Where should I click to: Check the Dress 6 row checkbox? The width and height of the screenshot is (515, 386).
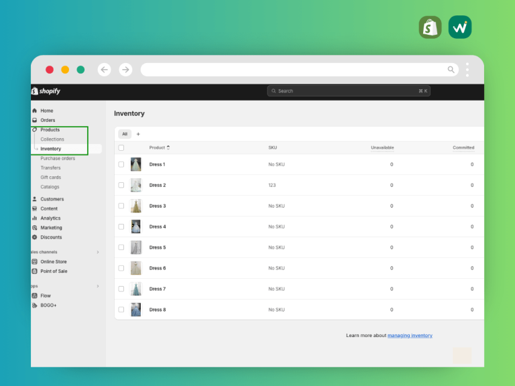pyautogui.click(x=121, y=268)
